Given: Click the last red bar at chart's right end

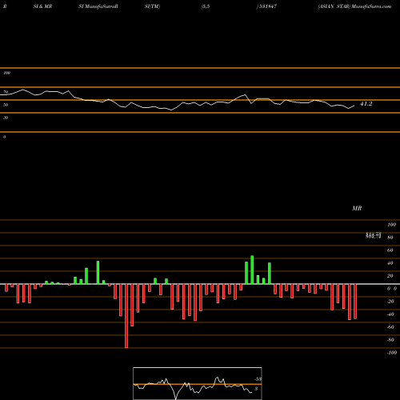Looking at the screenshot, I should click(x=355, y=302).
